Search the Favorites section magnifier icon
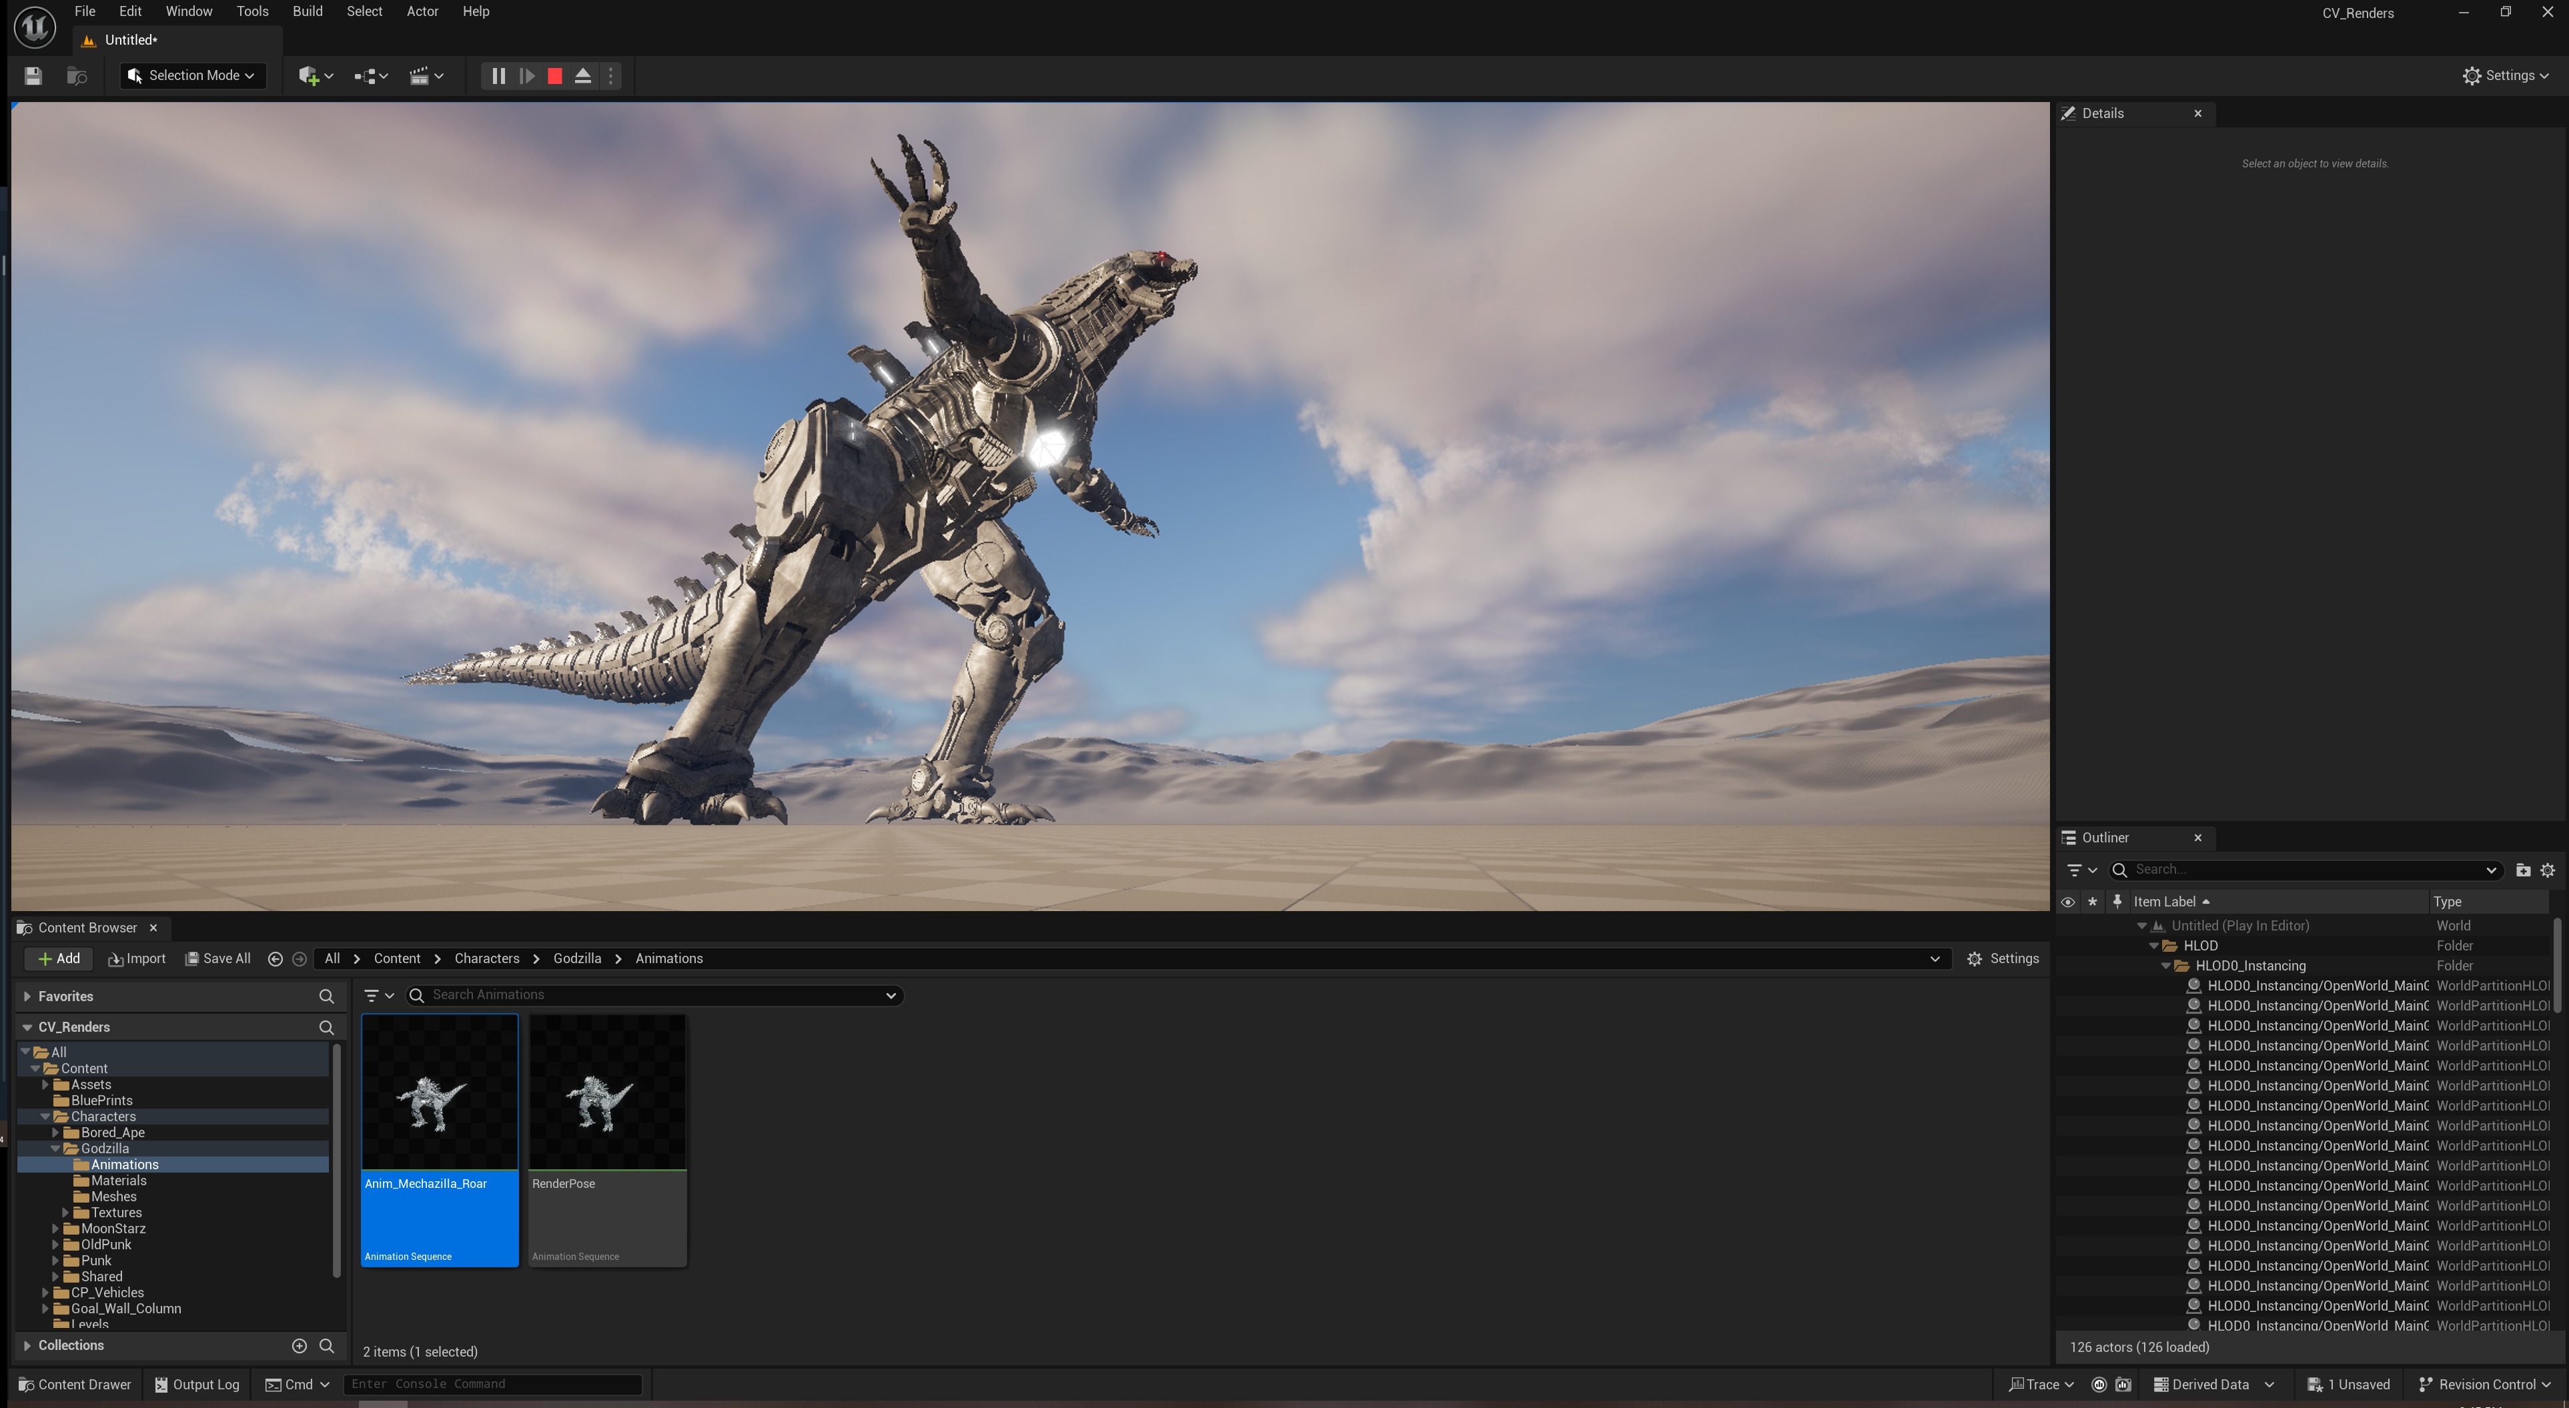 click(326, 997)
